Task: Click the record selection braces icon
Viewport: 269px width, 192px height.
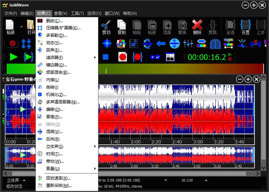Action: pyautogui.click(x=137, y=57)
